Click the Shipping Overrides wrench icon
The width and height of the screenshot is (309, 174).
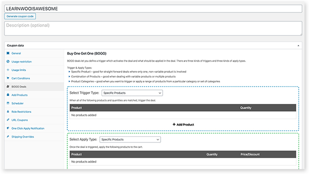pyautogui.click(x=8, y=136)
